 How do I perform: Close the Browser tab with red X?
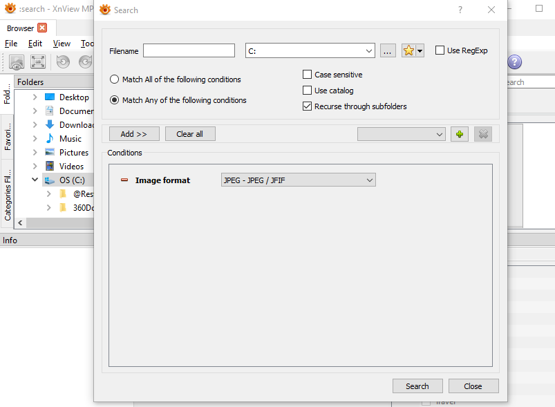(x=42, y=28)
